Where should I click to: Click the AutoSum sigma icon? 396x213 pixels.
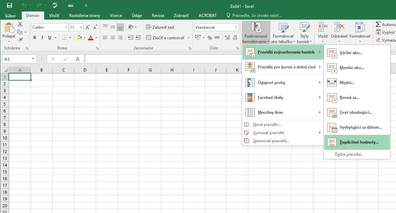pos(378,25)
